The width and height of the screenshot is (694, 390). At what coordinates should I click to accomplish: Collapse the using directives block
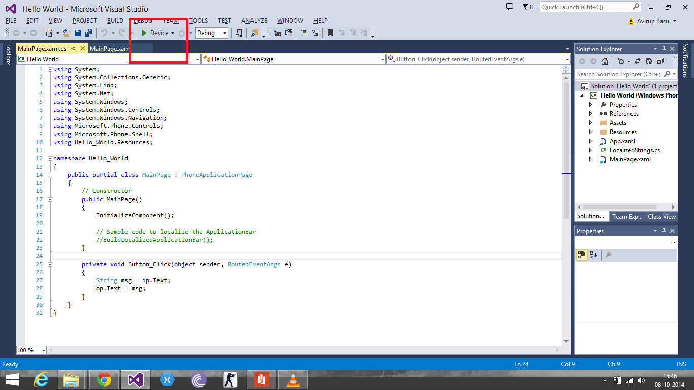click(x=50, y=69)
